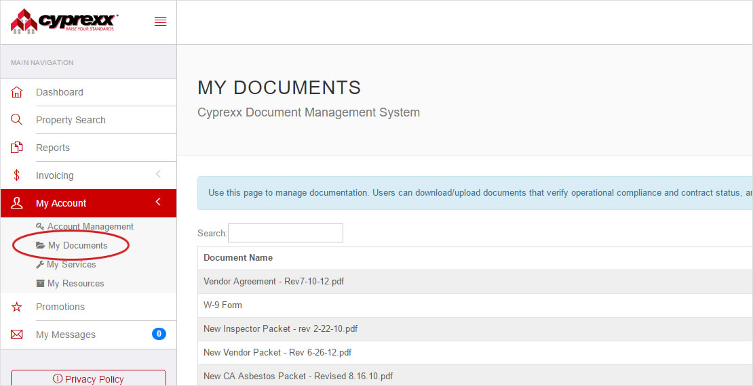Open Account Management in sidebar

(90, 227)
